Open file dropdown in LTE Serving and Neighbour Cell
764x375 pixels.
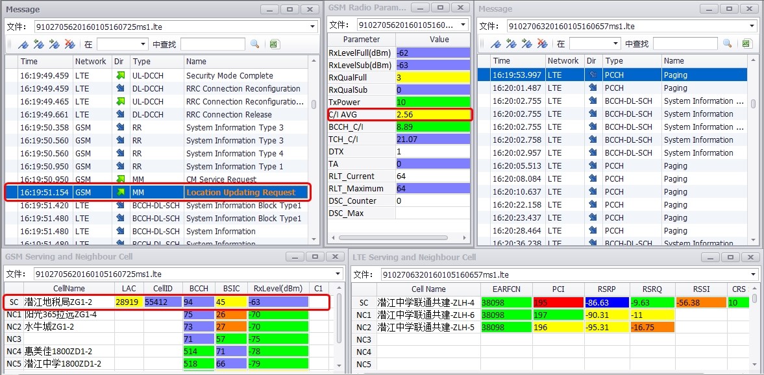point(753,274)
